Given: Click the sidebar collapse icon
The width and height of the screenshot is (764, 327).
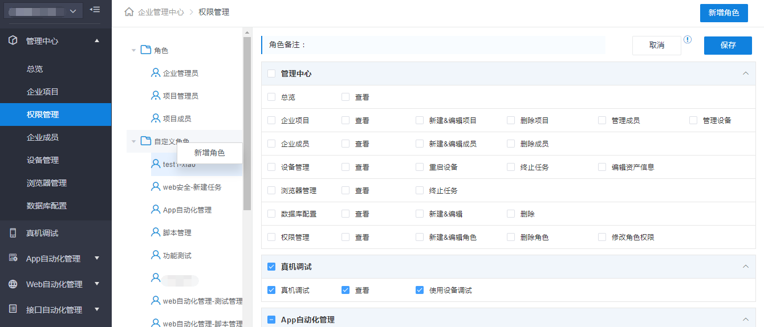Looking at the screenshot, I should pyautogui.click(x=95, y=10).
